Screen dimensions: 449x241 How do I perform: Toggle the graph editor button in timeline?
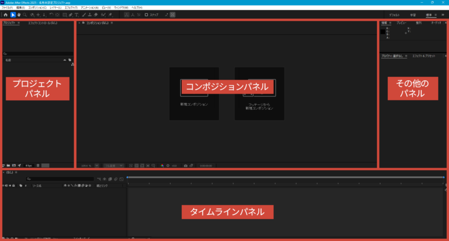click(x=121, y=179)
